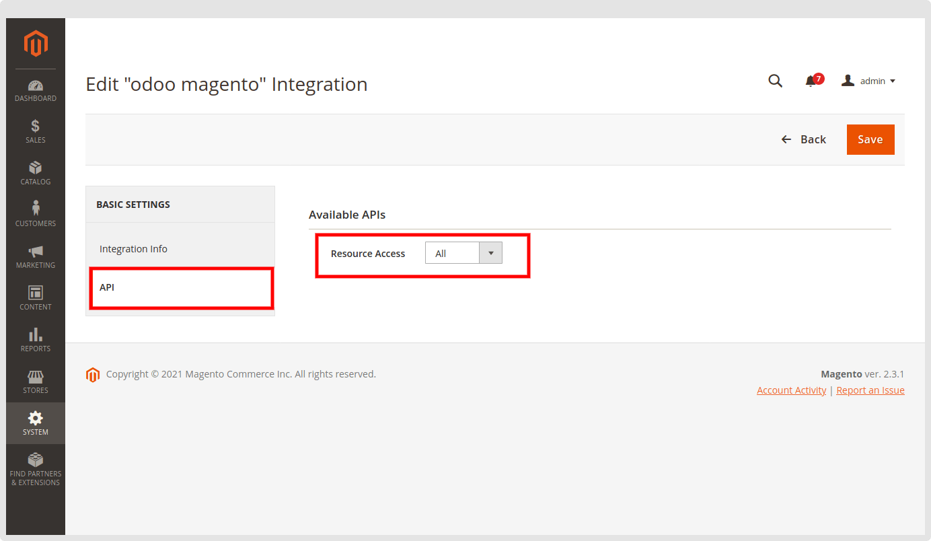Open the Reports bar chart icon
The image size is (931, 541).
point(36,334)
